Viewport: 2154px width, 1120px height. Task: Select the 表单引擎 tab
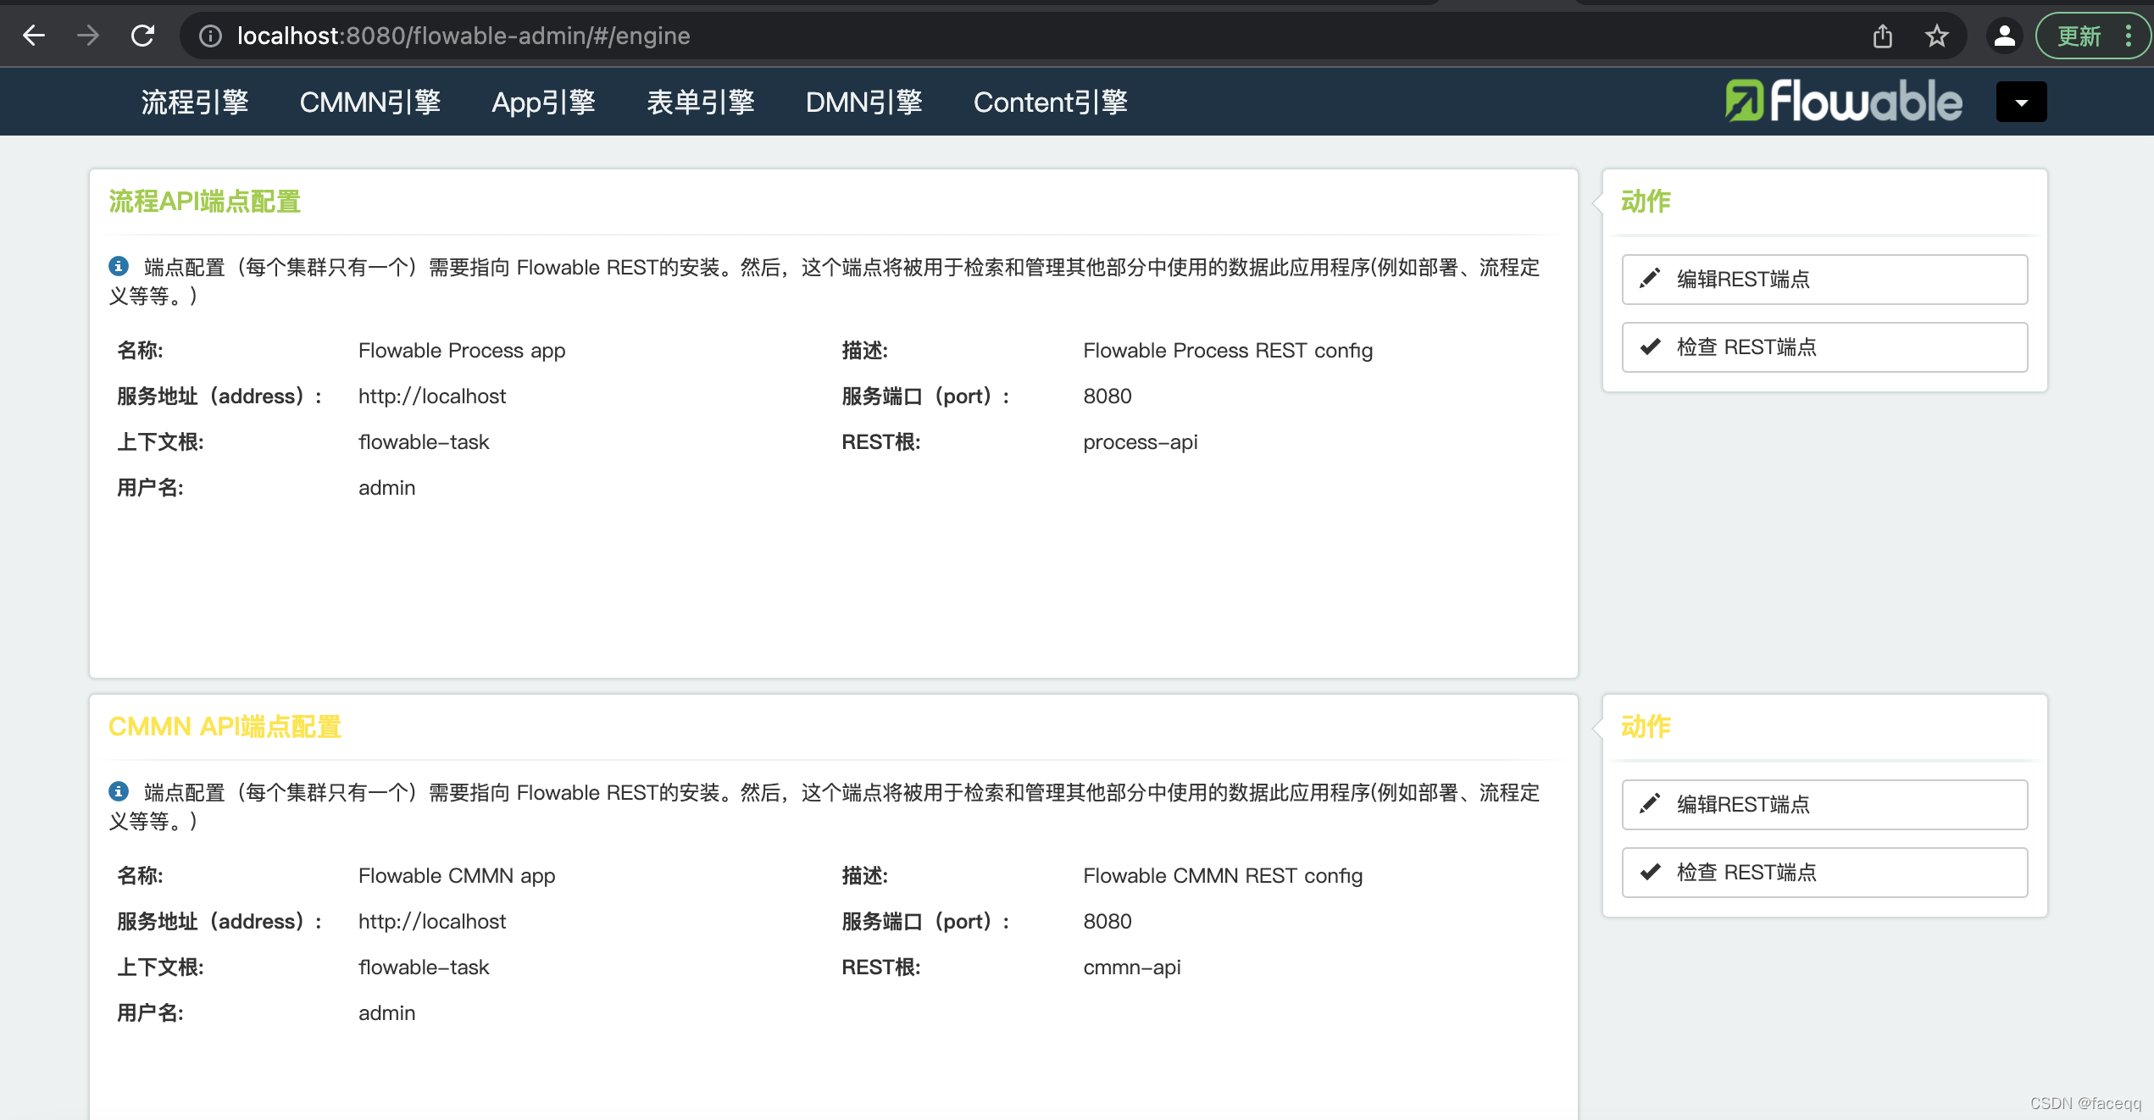(x=701, y=102)
